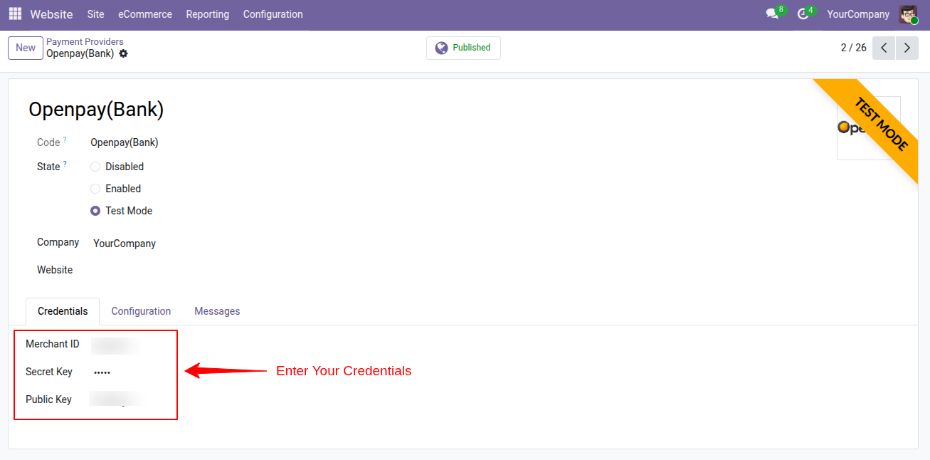Go to previous record arrow

[x=884, y=48]
